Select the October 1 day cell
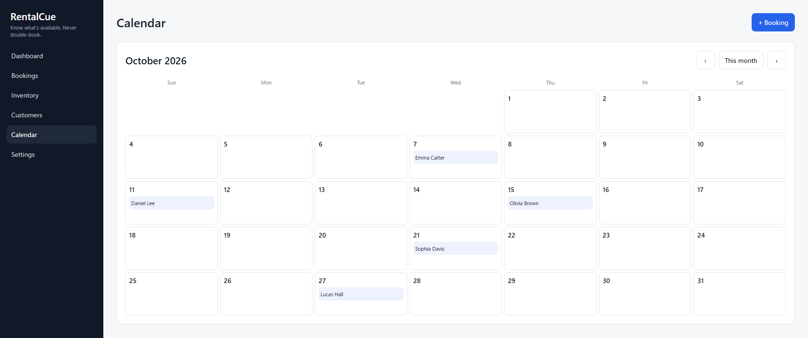Viewport: 808px width, 338px height. tap(550, 112)
